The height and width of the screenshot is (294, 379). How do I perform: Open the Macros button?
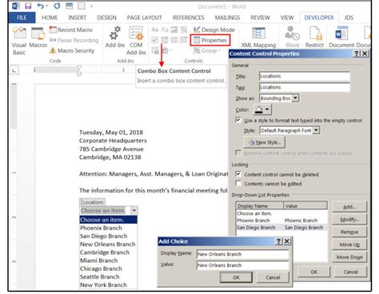(x=38, y=38)
